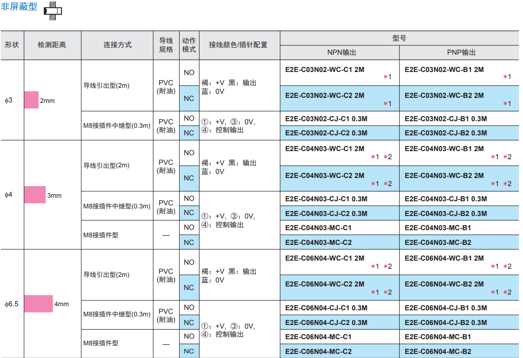Select model E2E-C04N03-MC-B1
Screen dimensions: 523x358
pos(438,228)
